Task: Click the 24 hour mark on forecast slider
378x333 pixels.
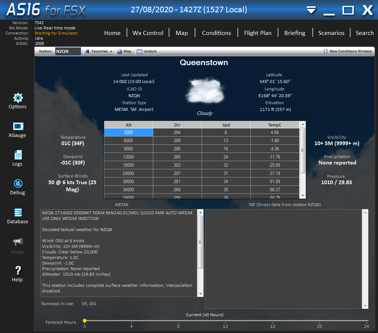Action: tap(366, 326)
